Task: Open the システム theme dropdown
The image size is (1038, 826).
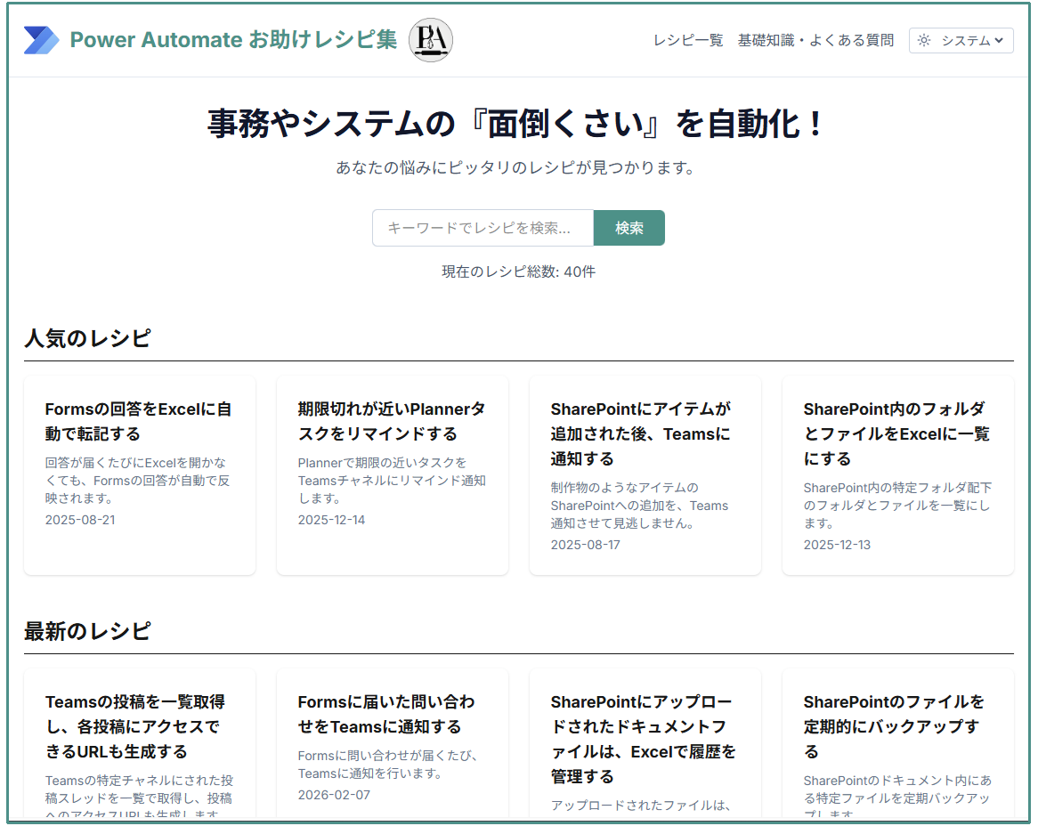Action: 961,40
